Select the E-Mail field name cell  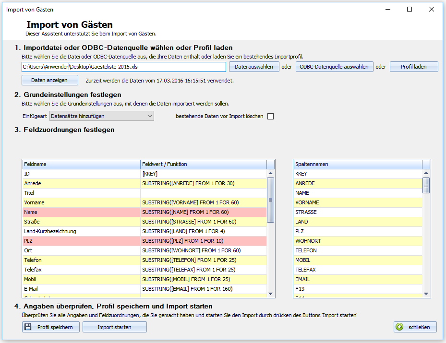(x=81, y=289)
